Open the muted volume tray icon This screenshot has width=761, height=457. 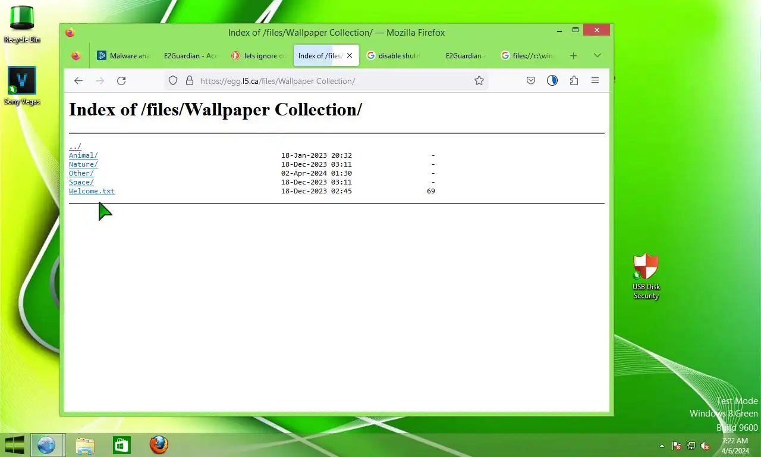705,446
